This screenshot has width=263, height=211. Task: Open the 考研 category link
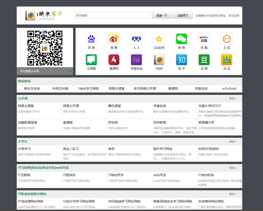[x=111, y=149]
